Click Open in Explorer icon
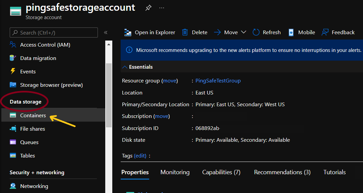Image resolution: width=363 pixels, height=193 pixels. pos(128,33)
